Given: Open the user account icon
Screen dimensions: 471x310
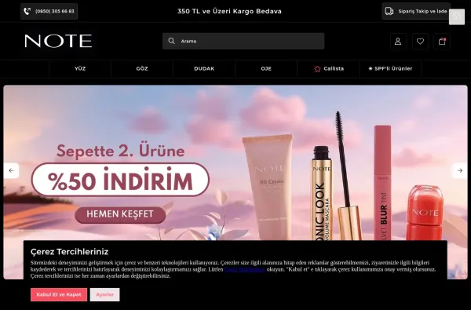Looking at the screenshot, I should pyautogui.click(x=398, y=41).
